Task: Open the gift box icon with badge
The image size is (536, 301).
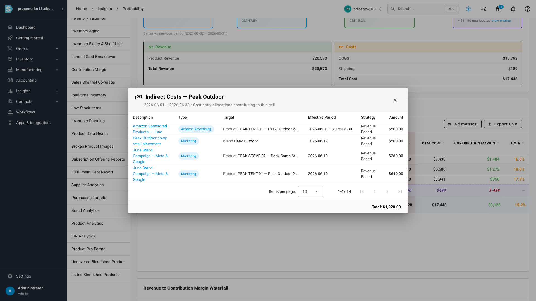Action: [x=499, y=9]
